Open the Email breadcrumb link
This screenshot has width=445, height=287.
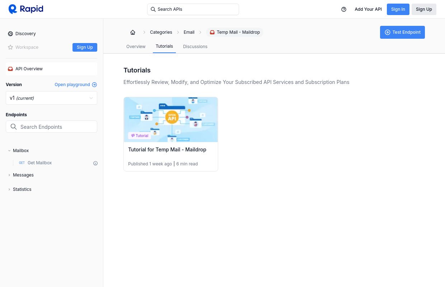point(189,32)
